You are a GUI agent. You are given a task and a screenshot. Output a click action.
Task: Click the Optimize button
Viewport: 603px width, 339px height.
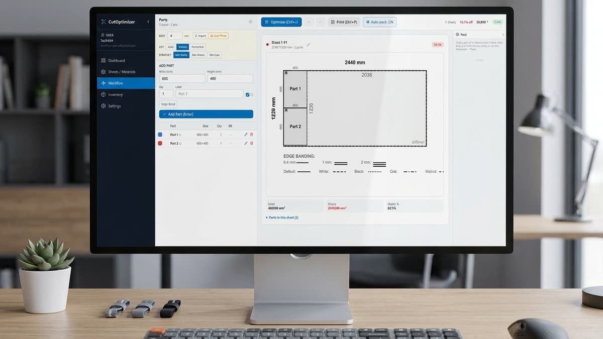coord(281,22)
